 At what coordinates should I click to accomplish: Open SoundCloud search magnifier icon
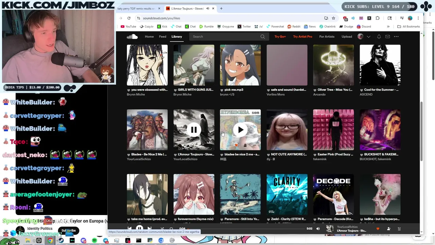click(x=262, y=37)
